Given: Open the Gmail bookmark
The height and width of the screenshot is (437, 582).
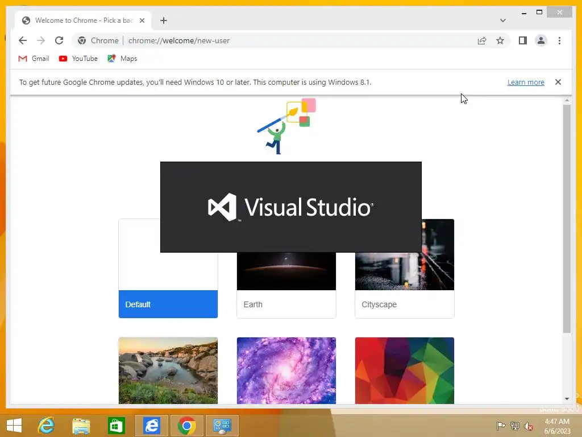Looking at the screenshot, I should pyautogui.click(x=34, y=59).
